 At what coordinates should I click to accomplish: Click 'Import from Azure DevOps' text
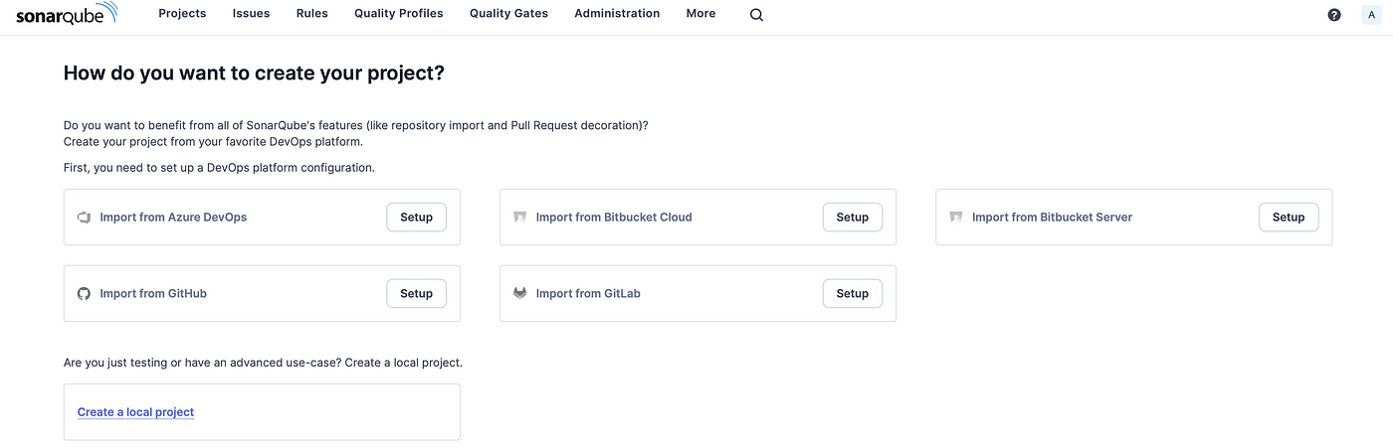173,218
